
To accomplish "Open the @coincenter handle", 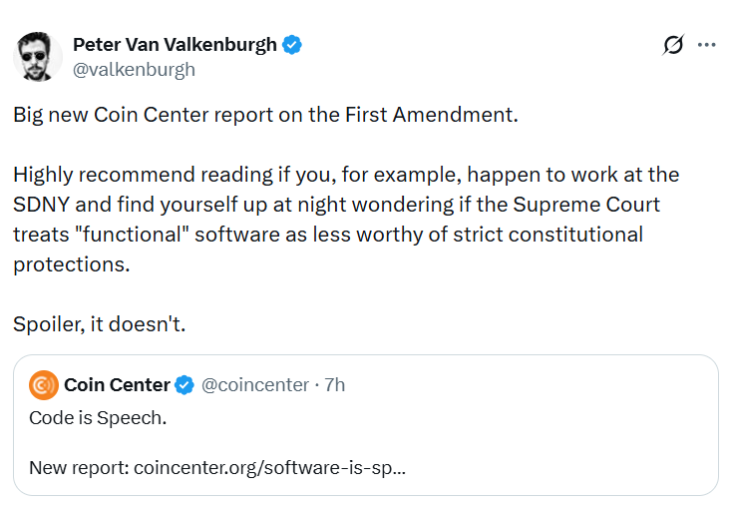I will [x=255, y=384].
